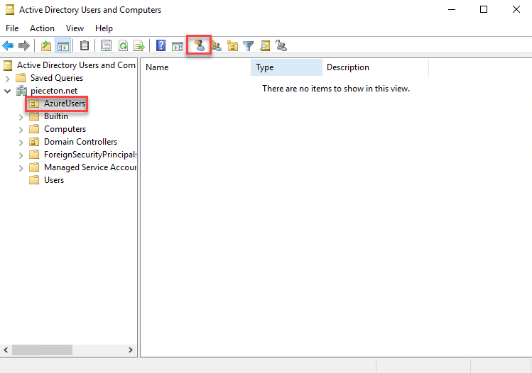Click Find objects magnifier toolbar icon
The height and width of the screenshot is (373, 532).
[x=265, y=45]
